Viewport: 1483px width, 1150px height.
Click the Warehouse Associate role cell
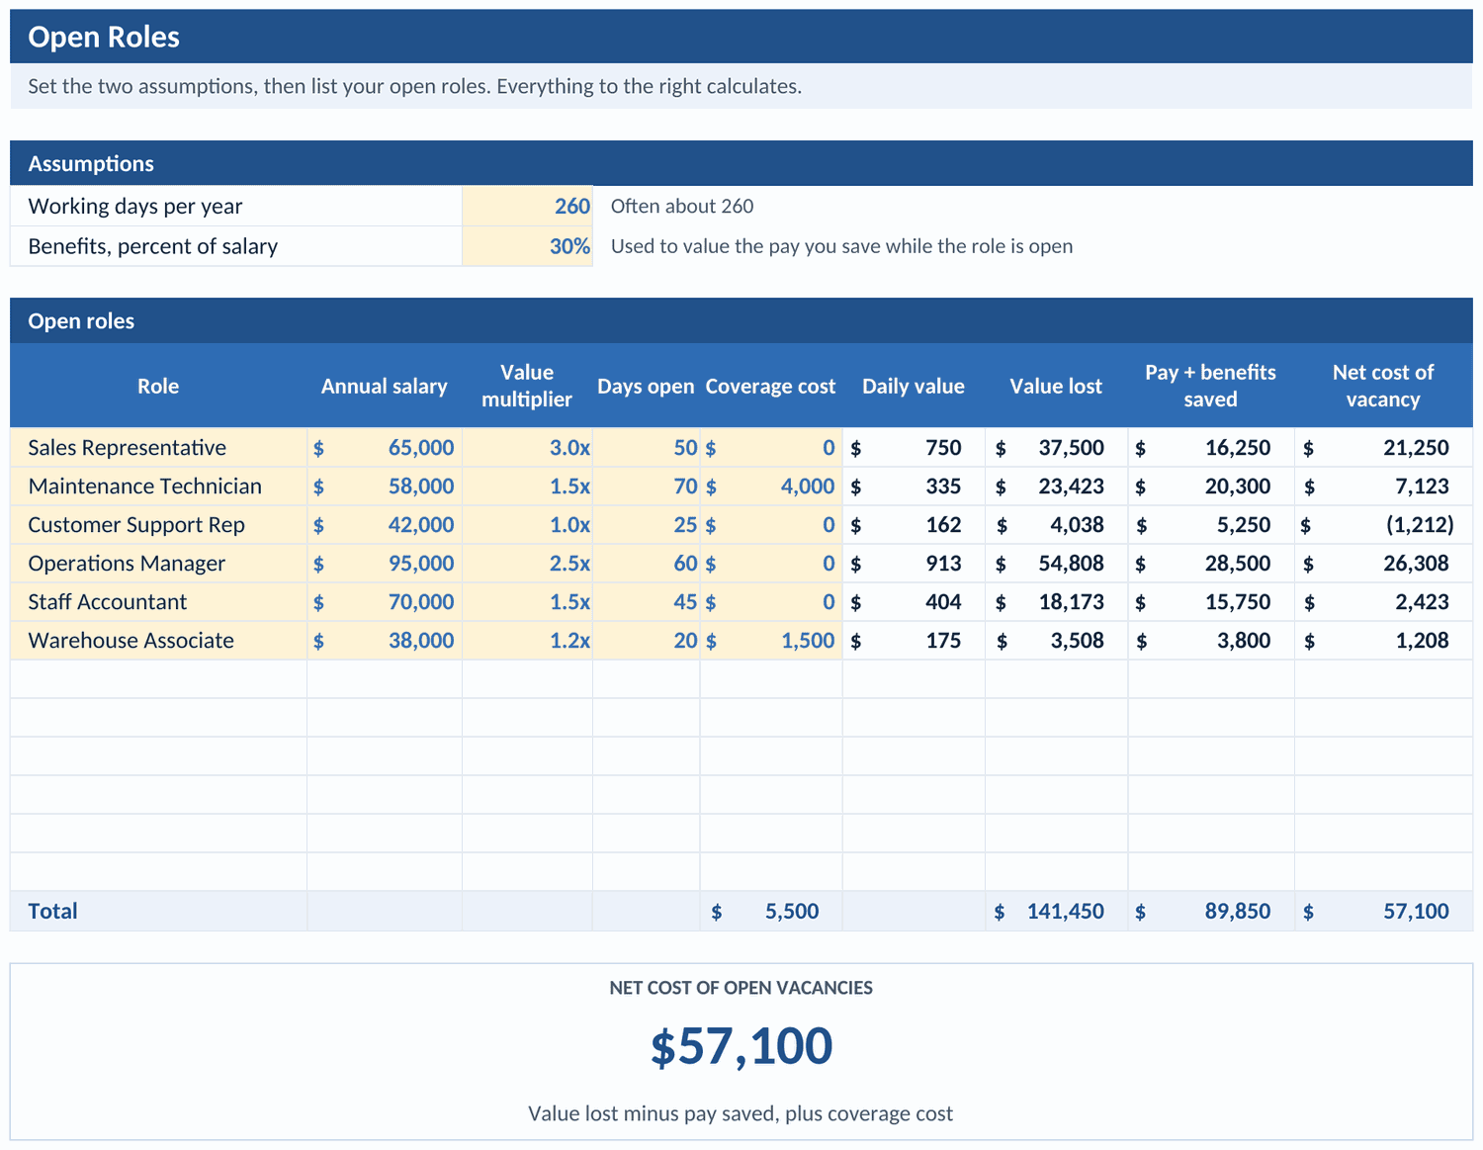(158, 640)
